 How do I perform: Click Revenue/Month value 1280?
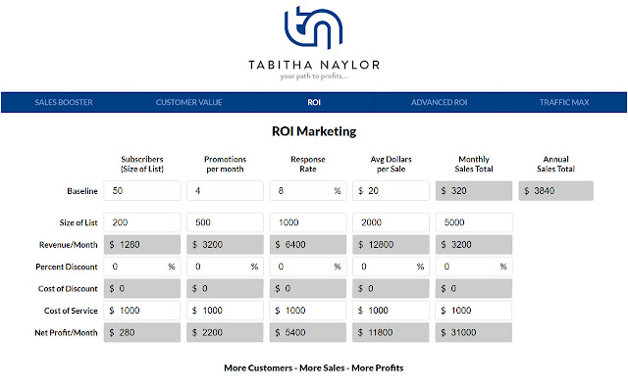pos(142,244)
